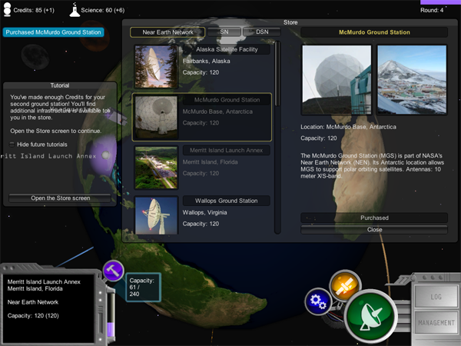Click the round progress bar at top right
Image resolution: width=461 pixels, height=346 pixels.
(440, 2)
